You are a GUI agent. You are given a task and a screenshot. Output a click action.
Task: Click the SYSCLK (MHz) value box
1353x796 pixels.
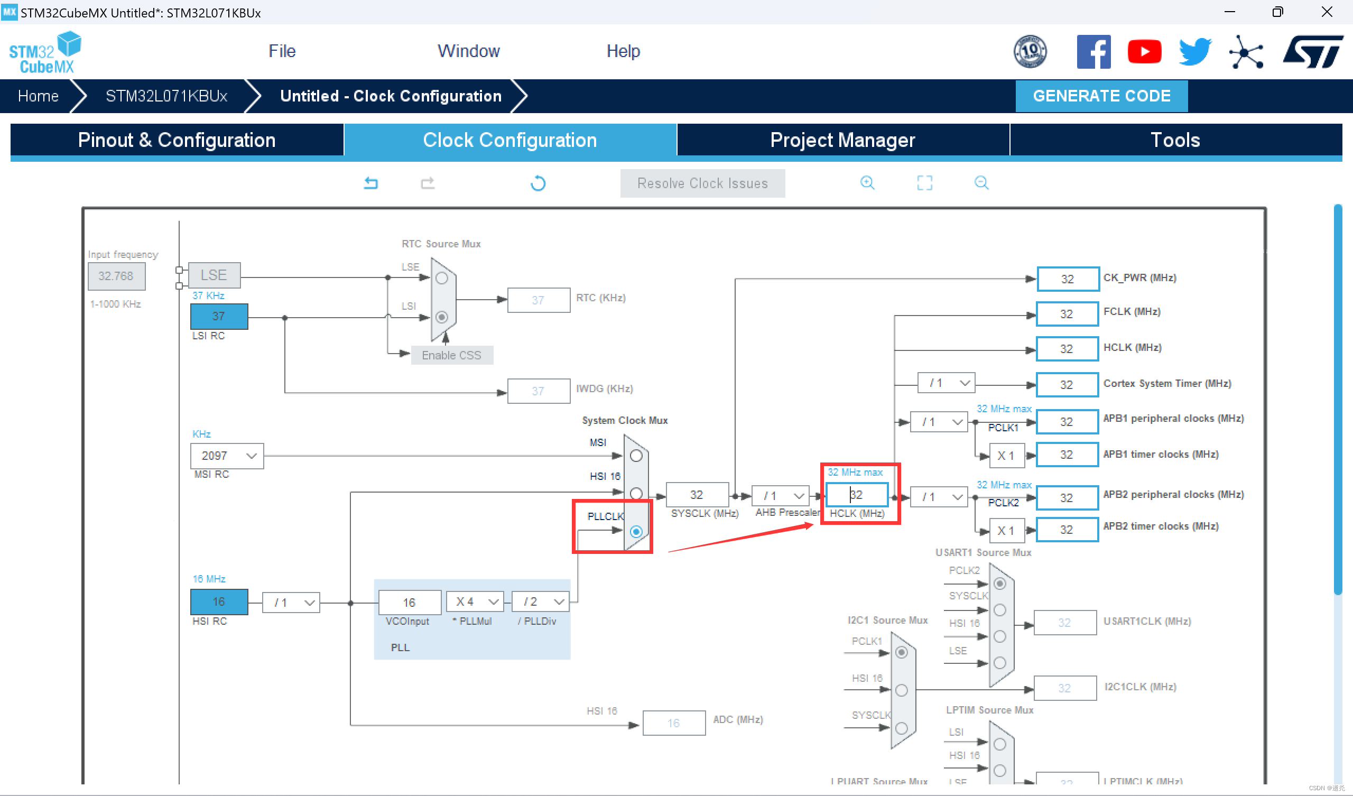tap(697, 495)
